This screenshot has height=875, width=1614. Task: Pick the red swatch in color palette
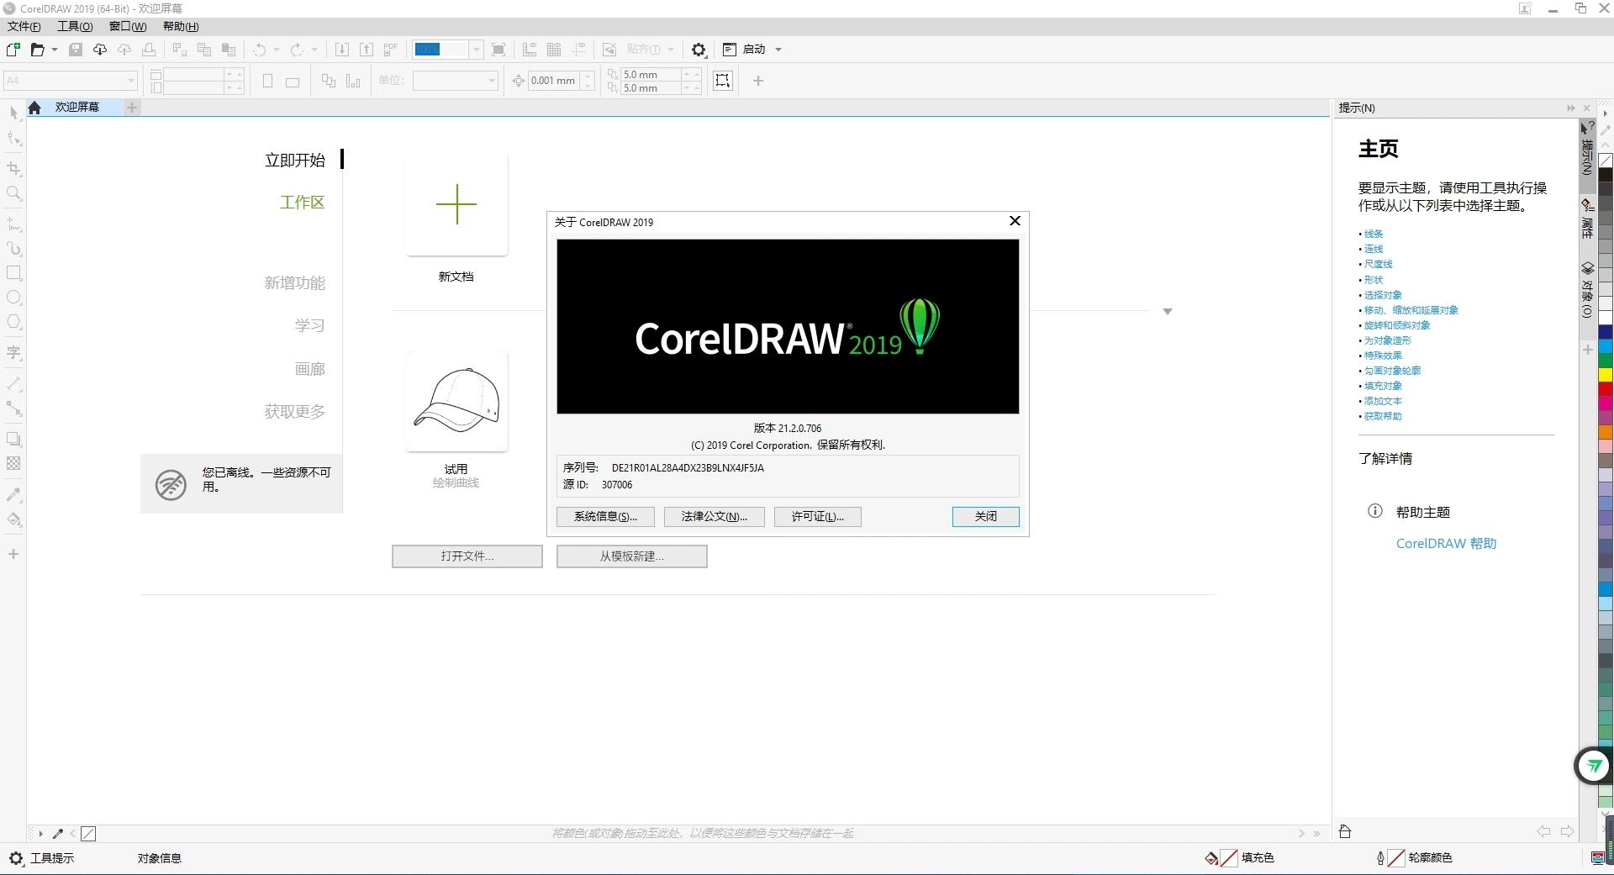pos(1606,389)
